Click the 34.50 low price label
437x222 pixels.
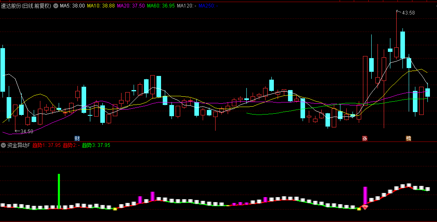(27, 132)
